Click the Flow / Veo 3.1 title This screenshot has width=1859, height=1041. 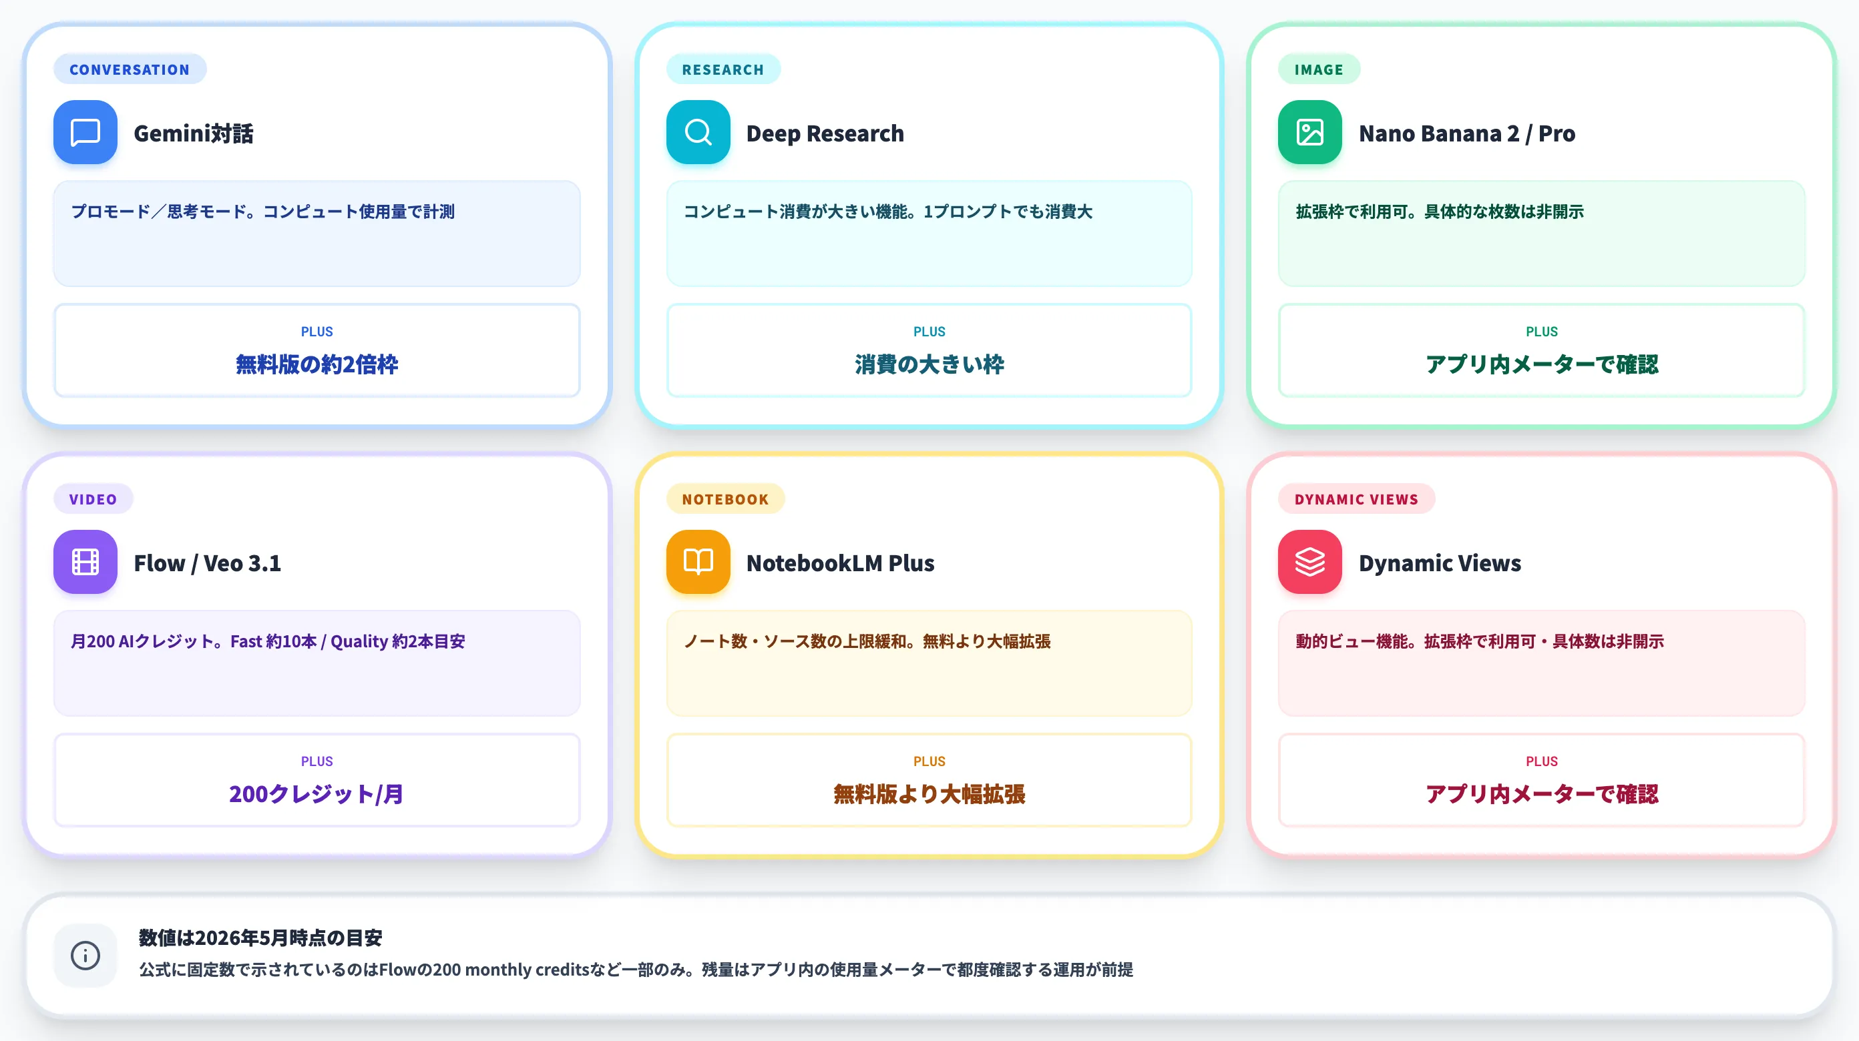point(207,563)
